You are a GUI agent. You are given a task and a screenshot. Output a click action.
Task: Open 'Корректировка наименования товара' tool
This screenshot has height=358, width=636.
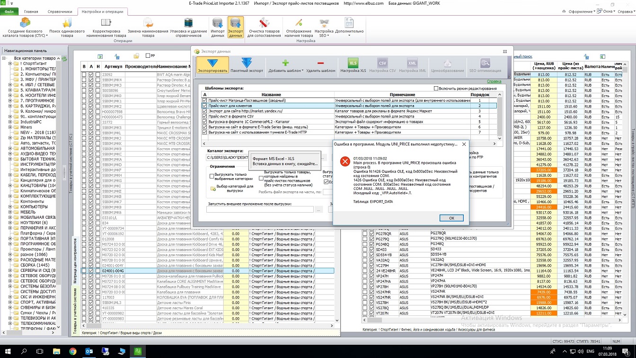(106, 27)
